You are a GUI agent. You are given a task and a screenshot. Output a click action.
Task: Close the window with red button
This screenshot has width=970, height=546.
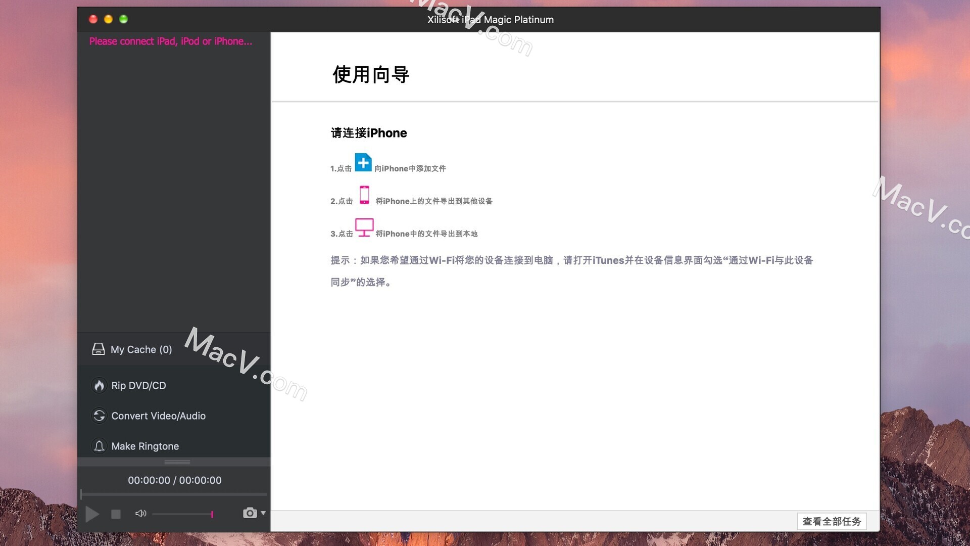coord(93,19)
